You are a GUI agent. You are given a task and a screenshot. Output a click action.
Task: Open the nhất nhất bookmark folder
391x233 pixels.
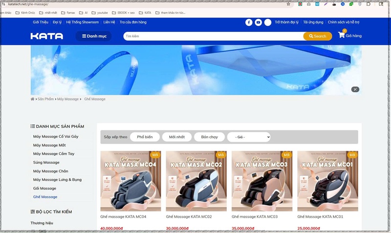point(48,13)
